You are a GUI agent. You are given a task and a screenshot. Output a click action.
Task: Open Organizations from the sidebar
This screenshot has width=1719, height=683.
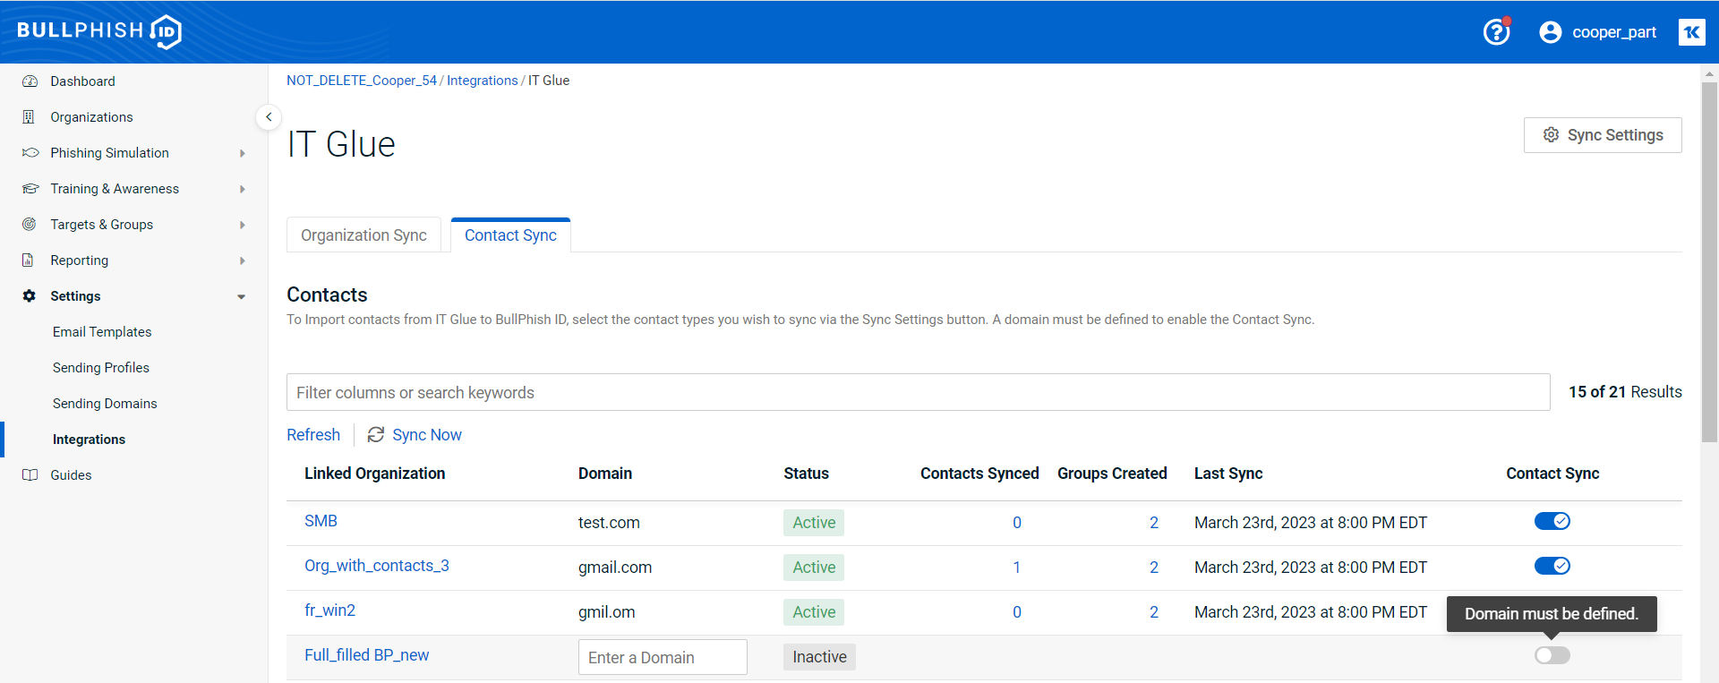coord(91,117)
